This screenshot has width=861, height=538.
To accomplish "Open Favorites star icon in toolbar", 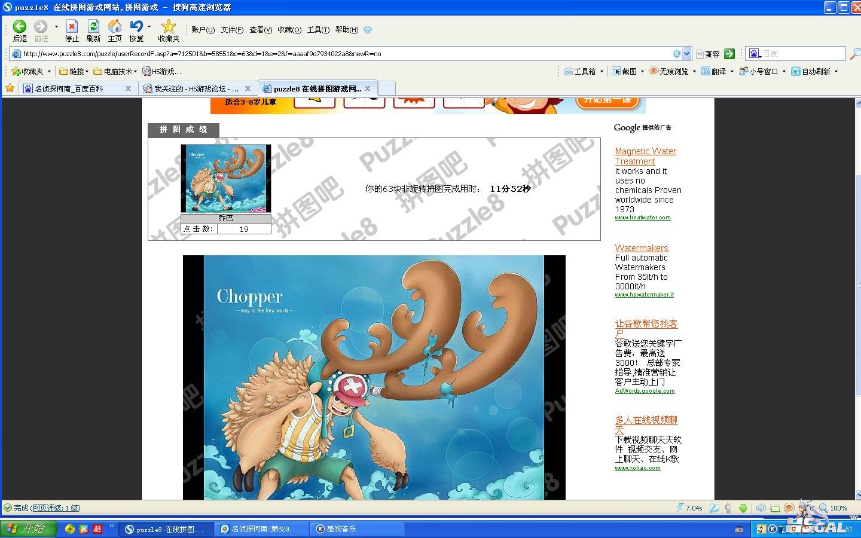I will (x=169, y=27).
